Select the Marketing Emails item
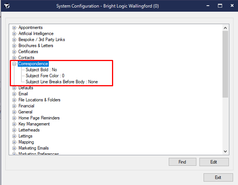Viewport: 238px width, 185px height. (33, 148)
